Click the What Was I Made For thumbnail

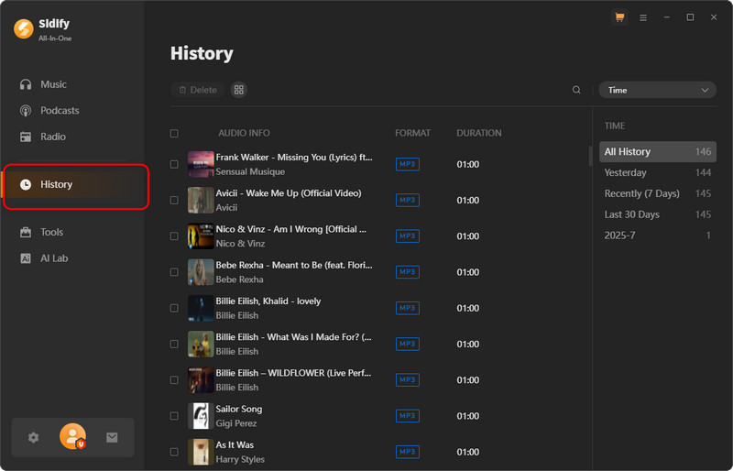click(201, 345)
